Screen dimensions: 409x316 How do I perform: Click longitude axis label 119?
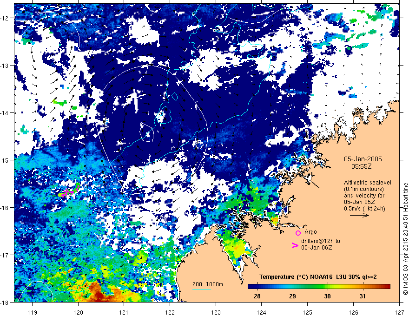(32, 312)
